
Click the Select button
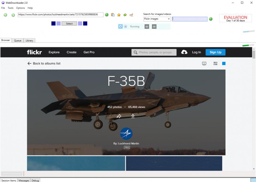[69, 24]
